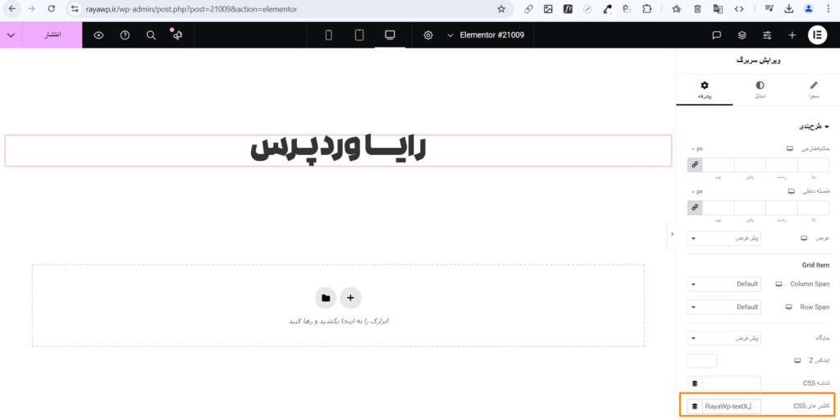Switch to mobile preview mode
840x420 pixels.
pos(329,35)
